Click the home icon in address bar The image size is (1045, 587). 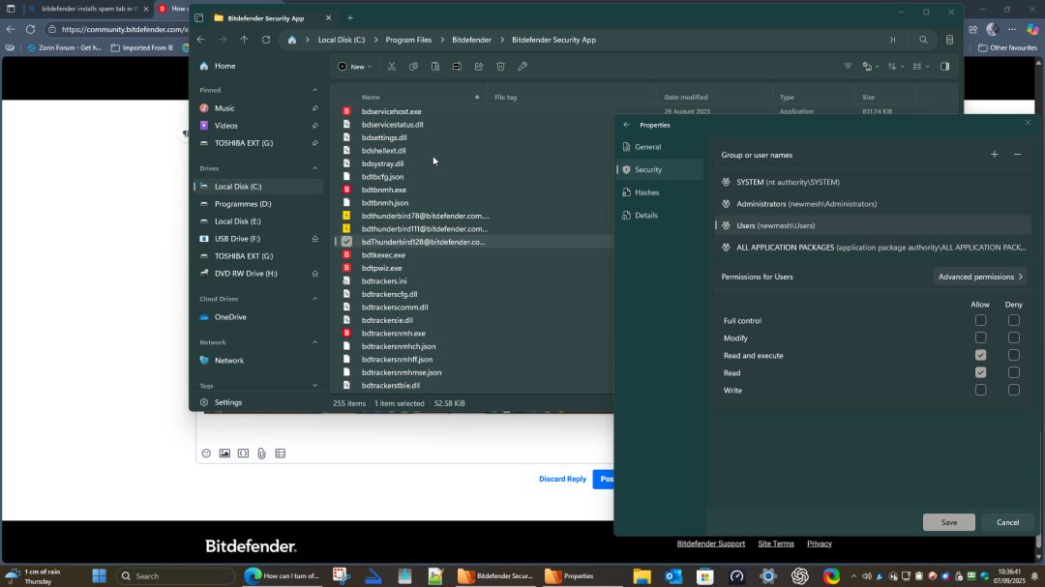292,40
